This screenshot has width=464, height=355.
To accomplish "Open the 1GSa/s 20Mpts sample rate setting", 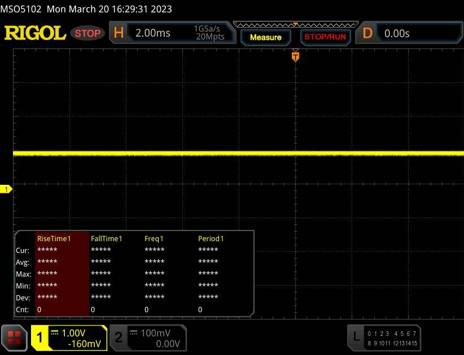I will point(209,33).
